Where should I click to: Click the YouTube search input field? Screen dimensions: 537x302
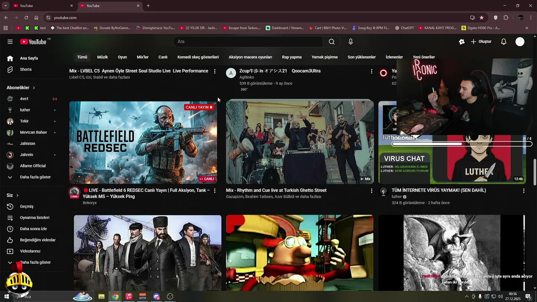(248, 42)
